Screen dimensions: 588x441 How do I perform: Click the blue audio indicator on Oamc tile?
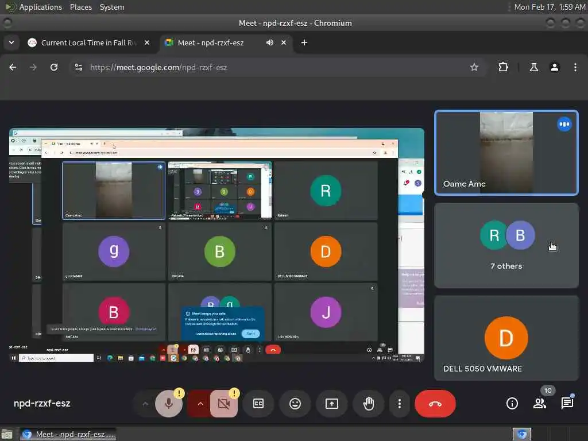(x=564, y=124)
